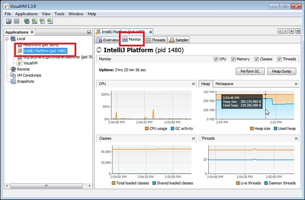This screenshot has width=305, height=200.
Task: Click the Applications panel horizontal scrollbar thumb
Action: pyautogui.click(x=46, y=186)
